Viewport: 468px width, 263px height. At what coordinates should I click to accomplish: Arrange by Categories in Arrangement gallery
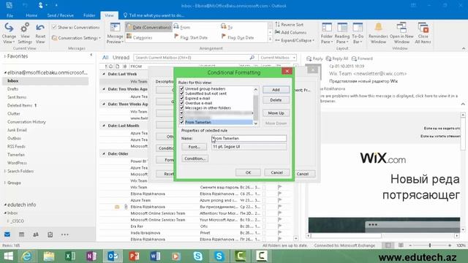[139, 37]
